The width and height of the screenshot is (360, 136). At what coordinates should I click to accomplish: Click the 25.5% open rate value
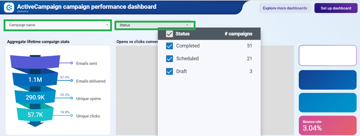(x=64, y=95)
